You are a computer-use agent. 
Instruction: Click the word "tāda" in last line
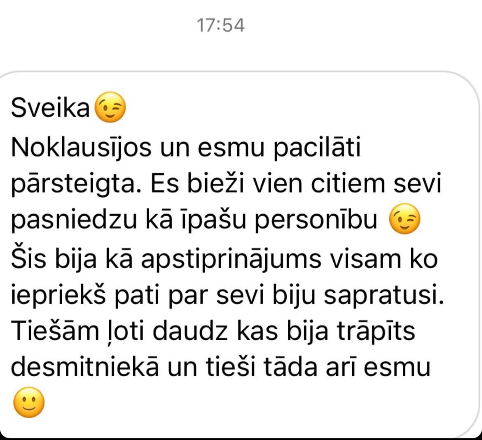coord(290,367)
